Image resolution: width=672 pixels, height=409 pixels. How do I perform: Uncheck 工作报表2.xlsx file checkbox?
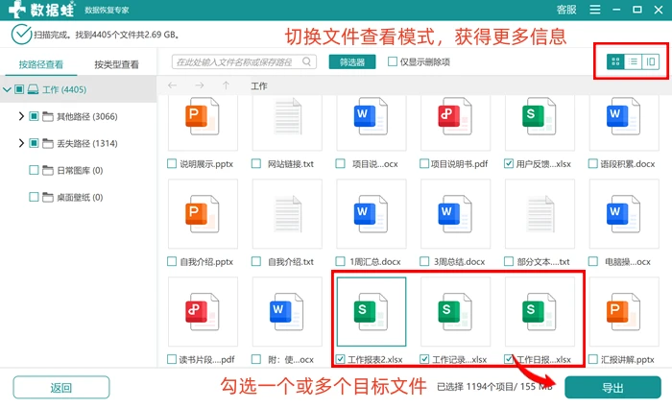pyautogui.click(x=340, y=359)
